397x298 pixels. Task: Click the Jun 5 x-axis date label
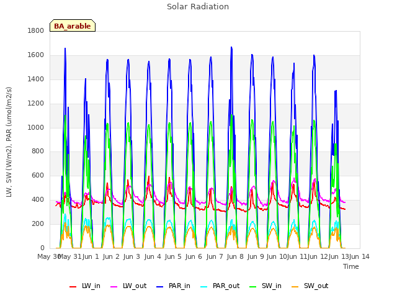point(173,256)
